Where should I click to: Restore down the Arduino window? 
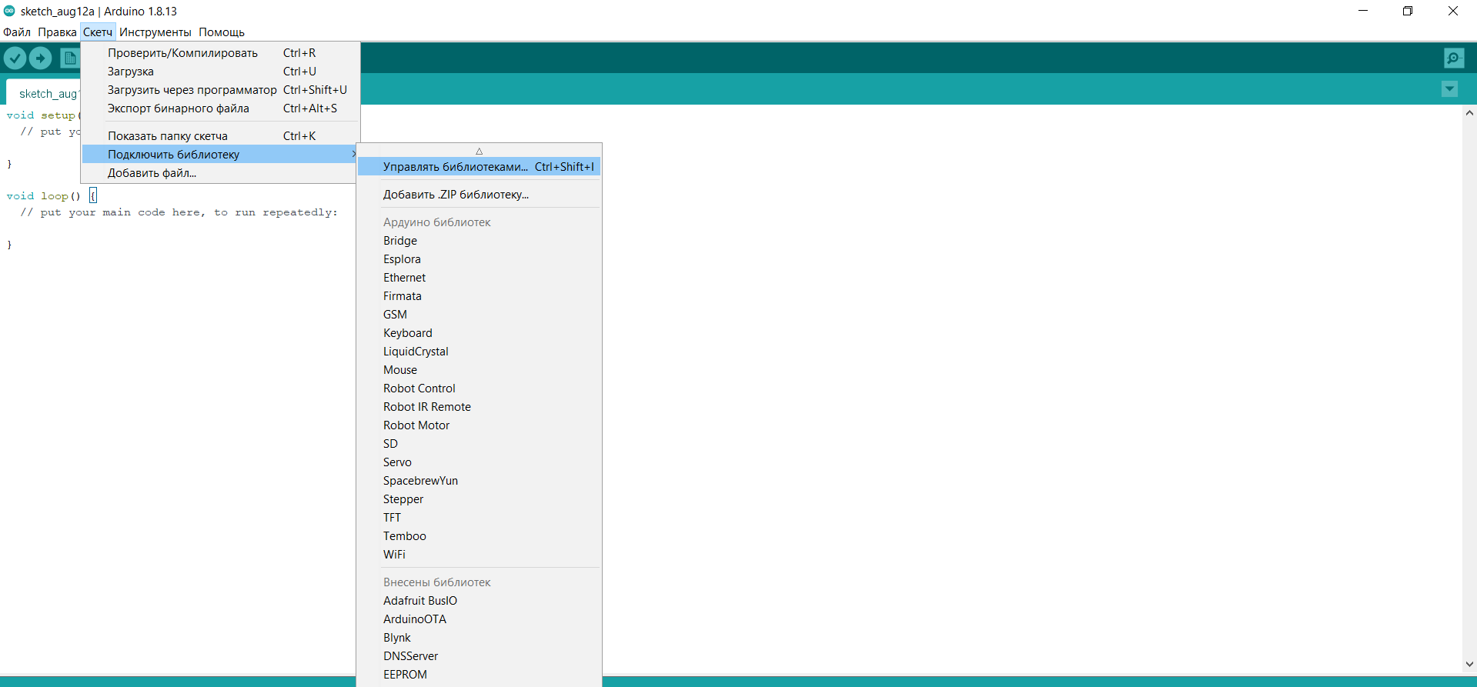click(1408, 11)
